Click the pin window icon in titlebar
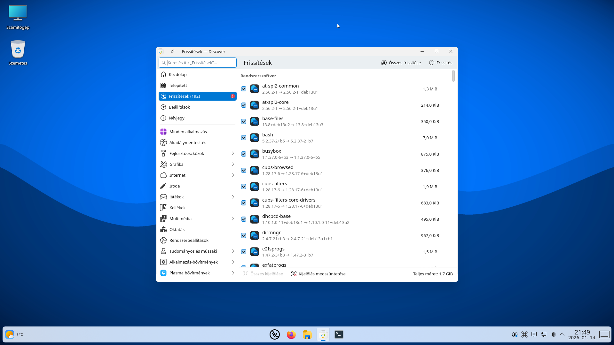This screenshot has width=614, height=345. (x=172, y=51)
